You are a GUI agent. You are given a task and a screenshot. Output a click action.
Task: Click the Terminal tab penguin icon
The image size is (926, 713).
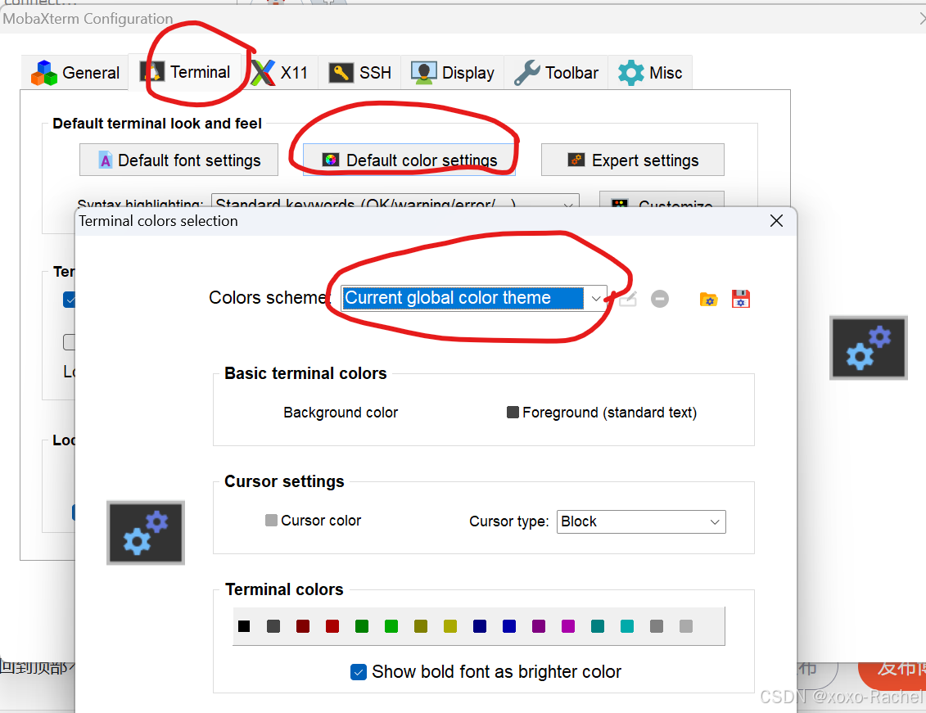point(152,72)
